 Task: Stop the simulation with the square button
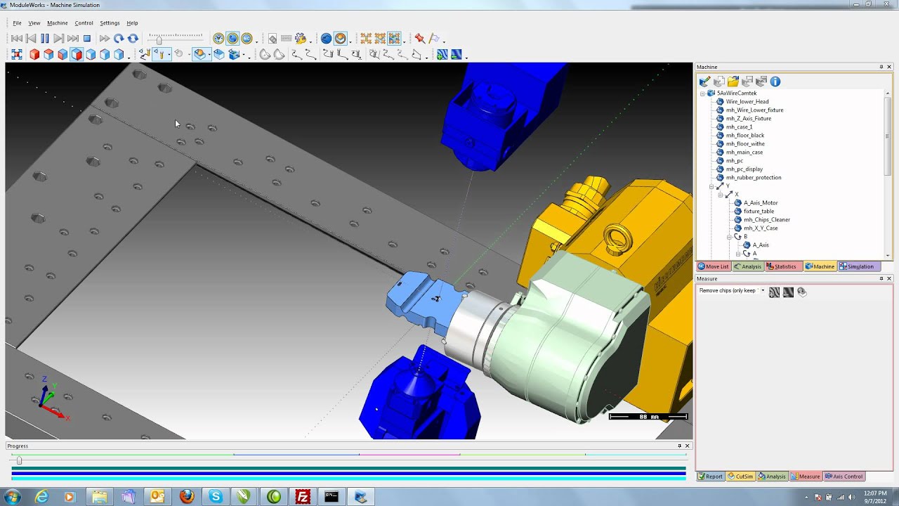tap(87, 39)
